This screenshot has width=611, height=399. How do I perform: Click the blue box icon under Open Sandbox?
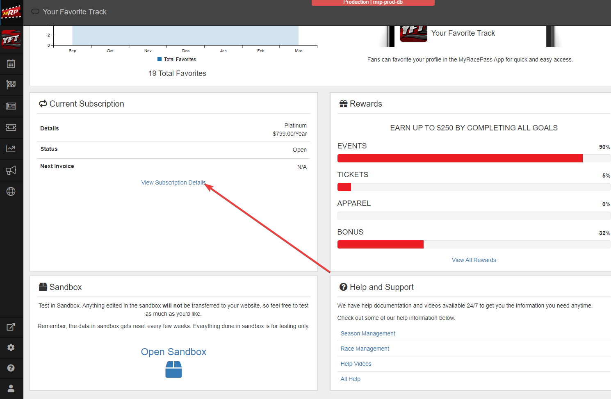(173, 369)
